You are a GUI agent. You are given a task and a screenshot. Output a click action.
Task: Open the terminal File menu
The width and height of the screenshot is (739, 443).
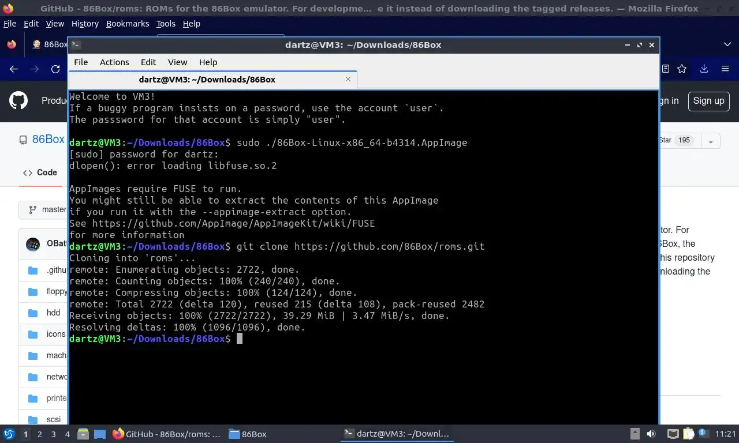pos(81,62)
